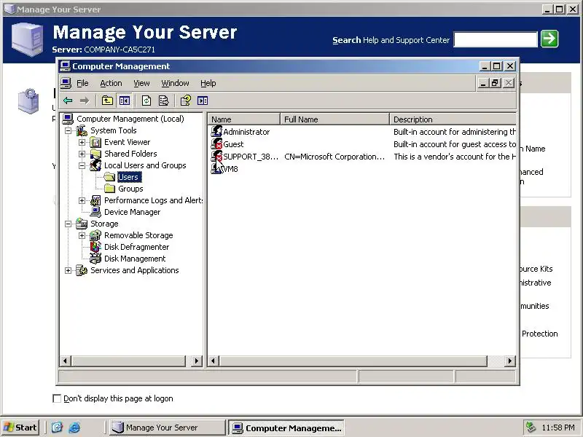Click the Search Help and Support input field
This screenshot has width=583, height=437.
click(x=496, y=39)
